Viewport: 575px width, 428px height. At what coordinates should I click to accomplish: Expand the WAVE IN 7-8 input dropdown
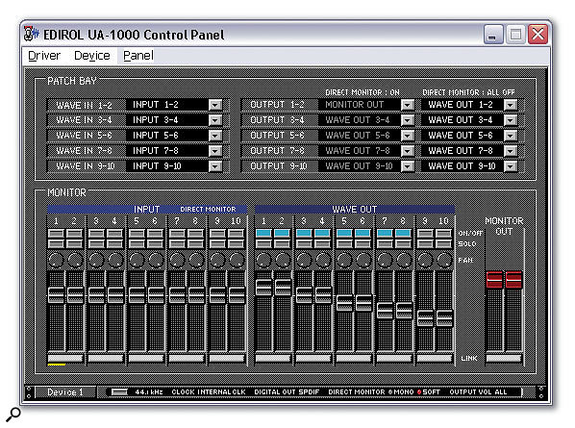coord(215,151)
